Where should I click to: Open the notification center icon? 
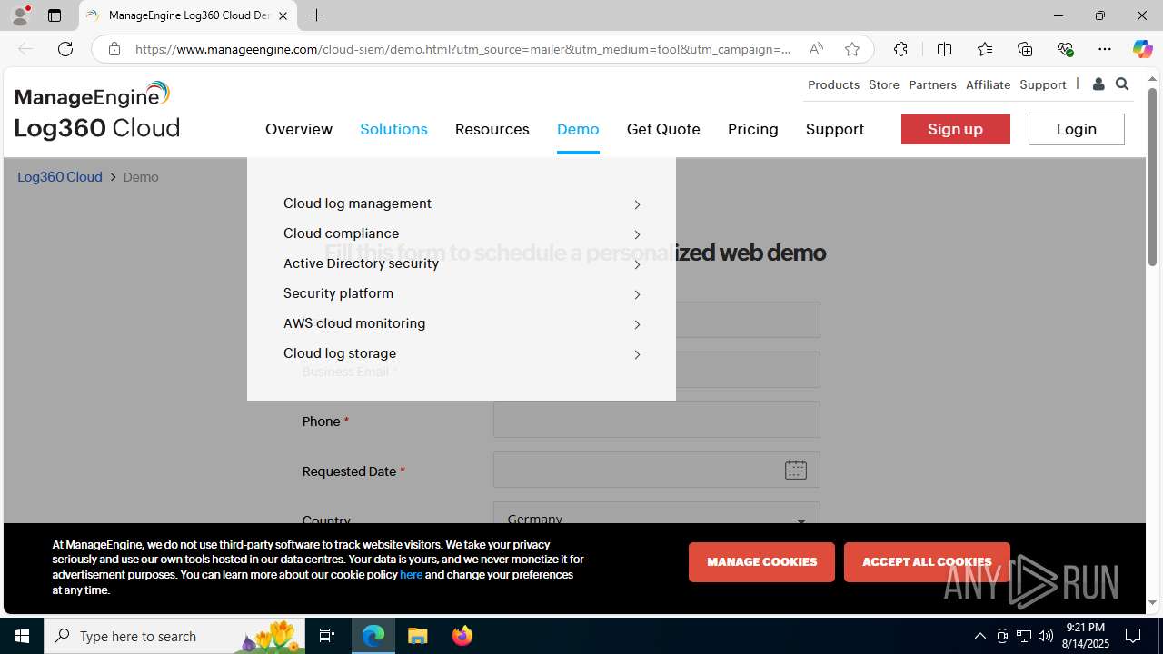1133,636
